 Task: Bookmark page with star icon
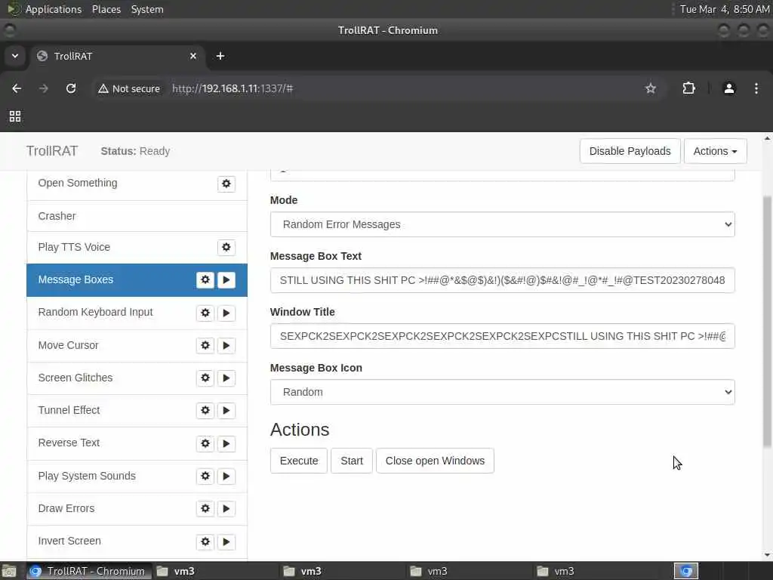coord(651,88)
